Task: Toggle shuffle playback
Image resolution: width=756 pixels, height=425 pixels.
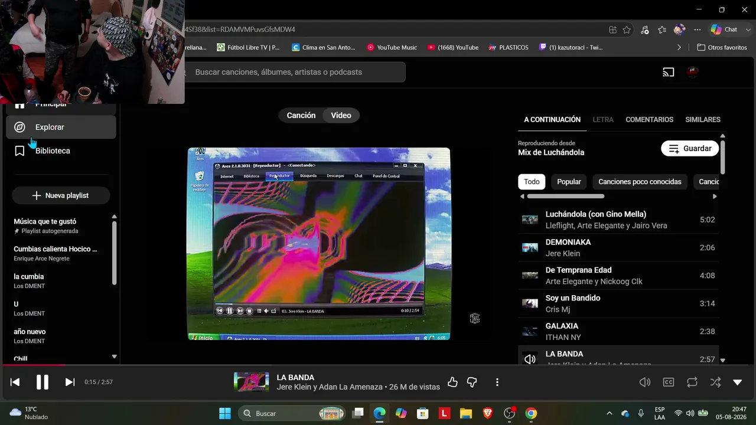Action: [x=715, y=382]
